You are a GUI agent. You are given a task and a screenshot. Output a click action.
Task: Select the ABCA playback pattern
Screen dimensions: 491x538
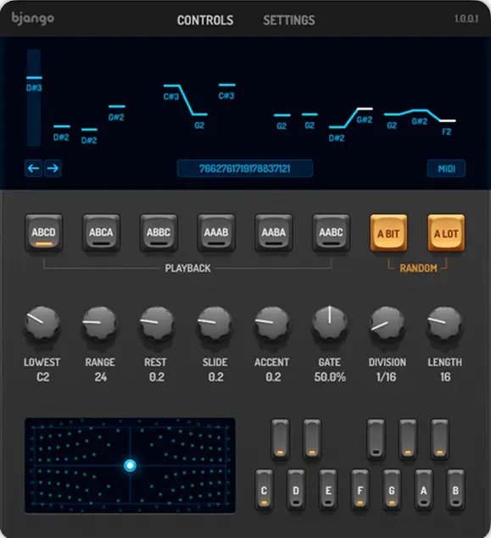click(101, 233)
